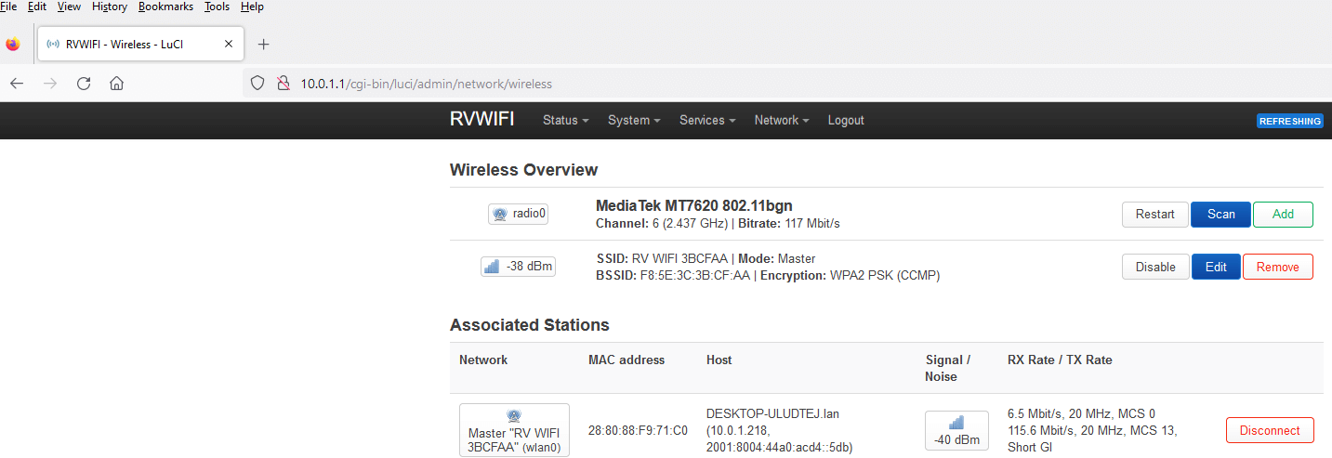Toggle the REFRESHING auto-refresh indicator

click(1289, 121)
